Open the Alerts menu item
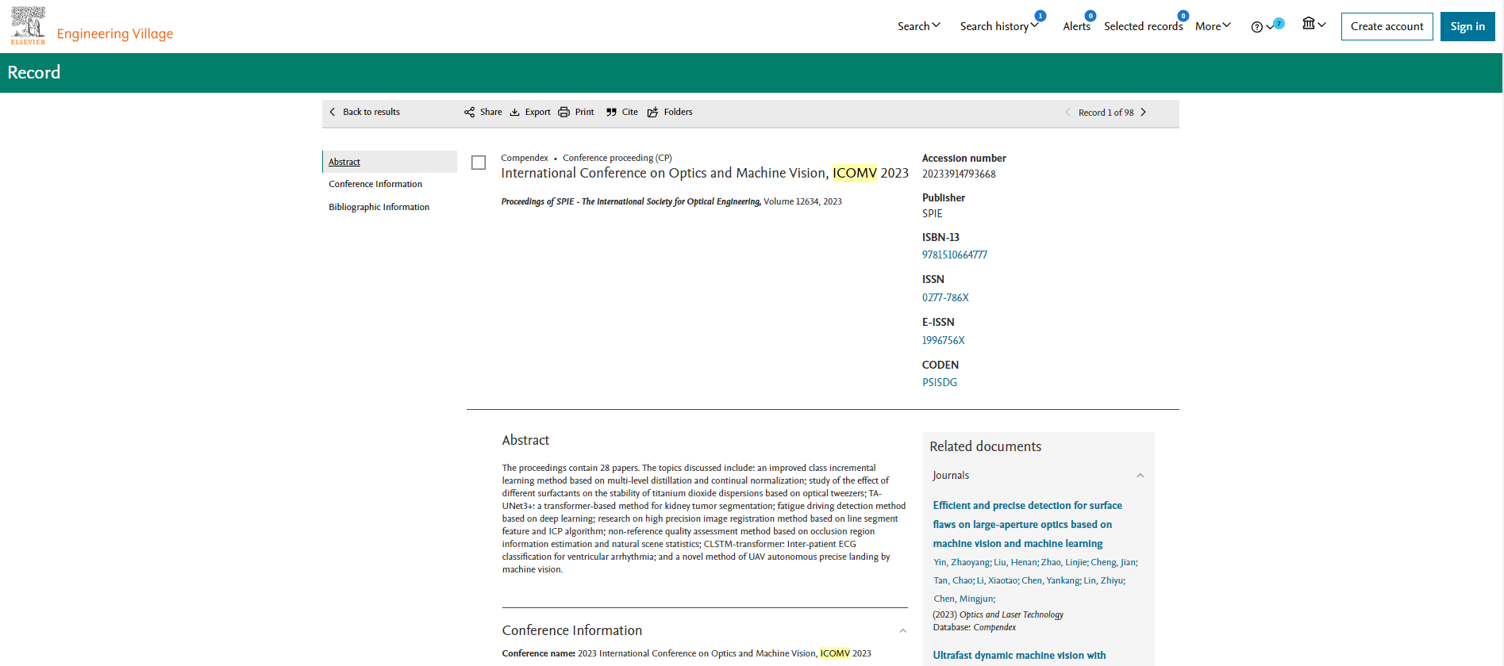The width and height of the screenshot is (1504, 666). point(1076,26)
